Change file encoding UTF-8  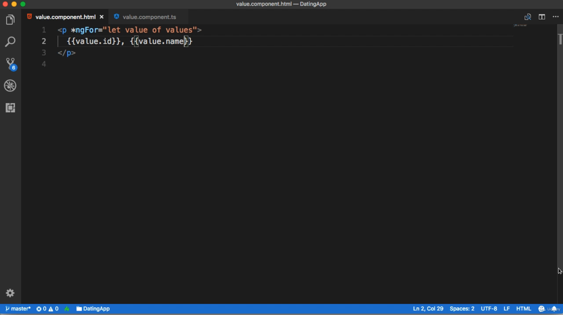pos(489,309)
